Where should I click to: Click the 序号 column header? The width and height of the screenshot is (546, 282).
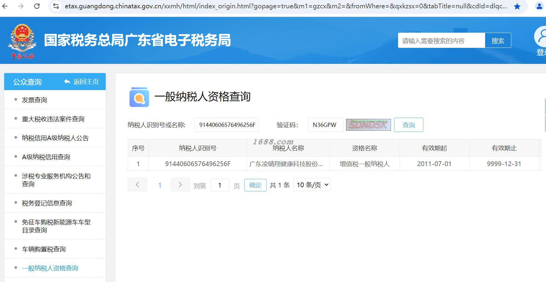[138, 148]
